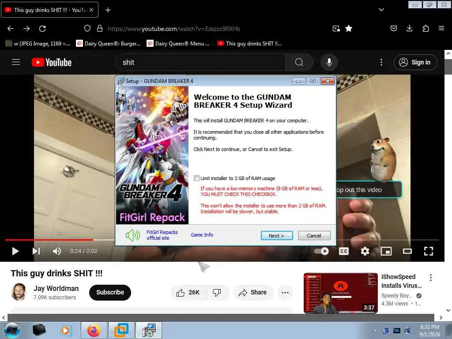Open taskbar clock showing 6:32 PM

pos(429,331)
